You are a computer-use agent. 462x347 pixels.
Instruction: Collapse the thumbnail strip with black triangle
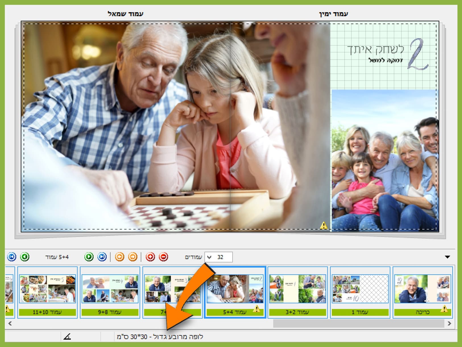coord(448,257)
